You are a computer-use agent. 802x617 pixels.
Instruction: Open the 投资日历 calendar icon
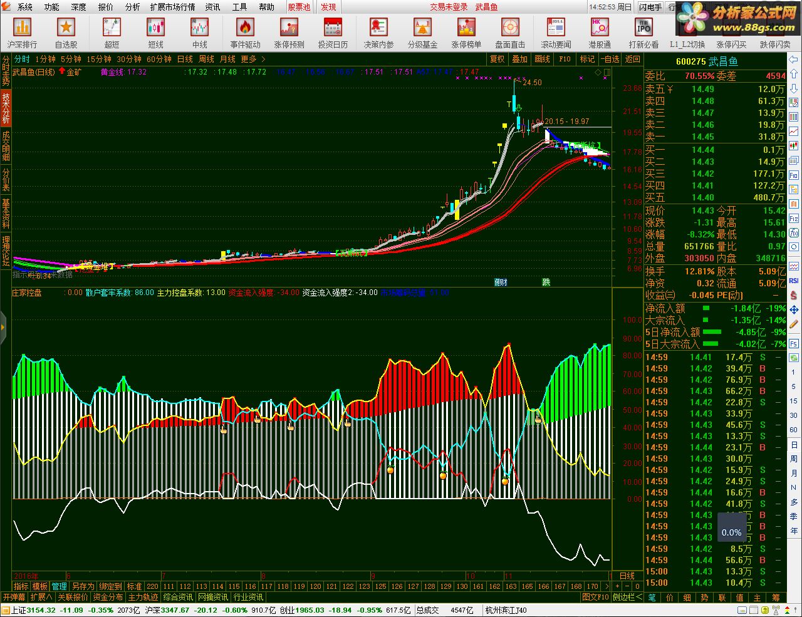click(333, 33)
